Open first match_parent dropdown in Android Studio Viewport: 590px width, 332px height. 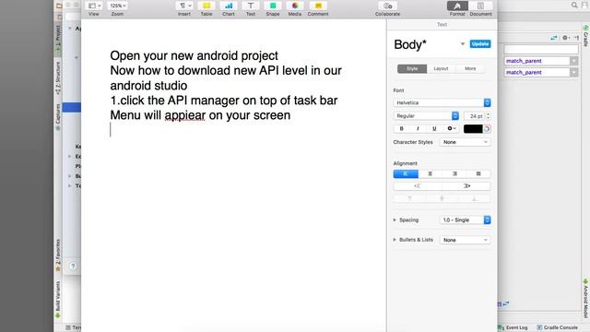pos(573,61)
